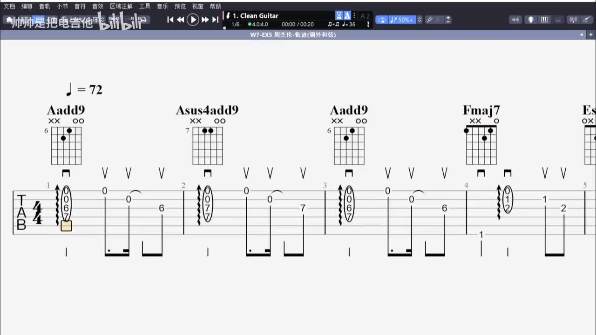Select the fret 2 note ending bar 4

point(563,208)
